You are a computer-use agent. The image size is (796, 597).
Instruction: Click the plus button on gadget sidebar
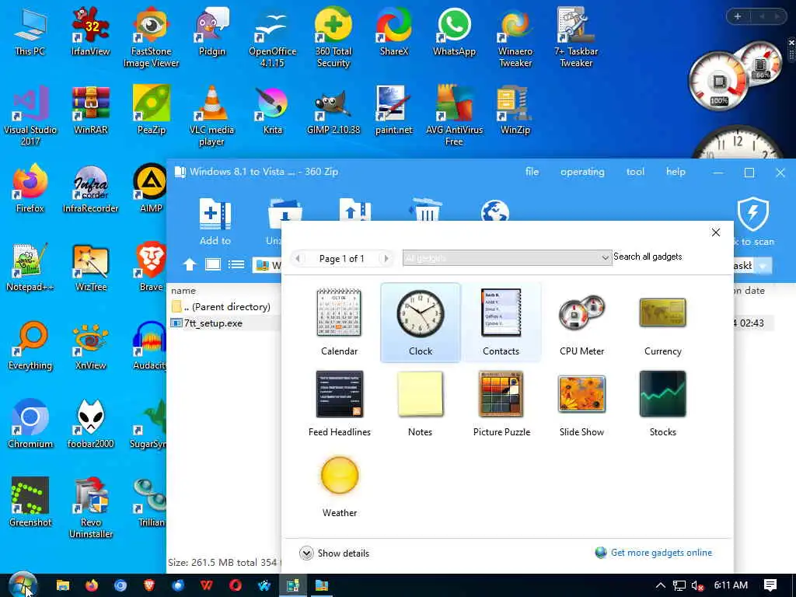[x=737, y=16]
